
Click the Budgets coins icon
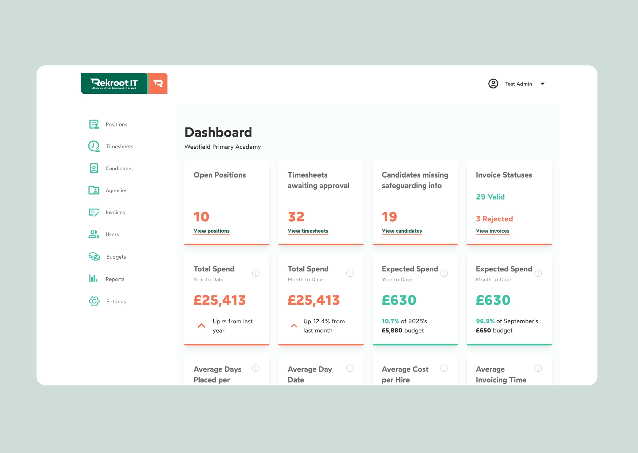(x=94, y=256)
